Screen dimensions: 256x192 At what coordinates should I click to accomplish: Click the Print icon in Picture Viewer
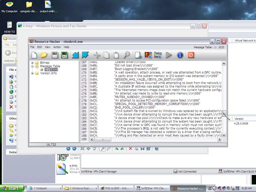(136, 148)
